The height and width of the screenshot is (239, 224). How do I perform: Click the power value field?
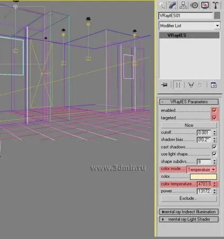[204, 191]
